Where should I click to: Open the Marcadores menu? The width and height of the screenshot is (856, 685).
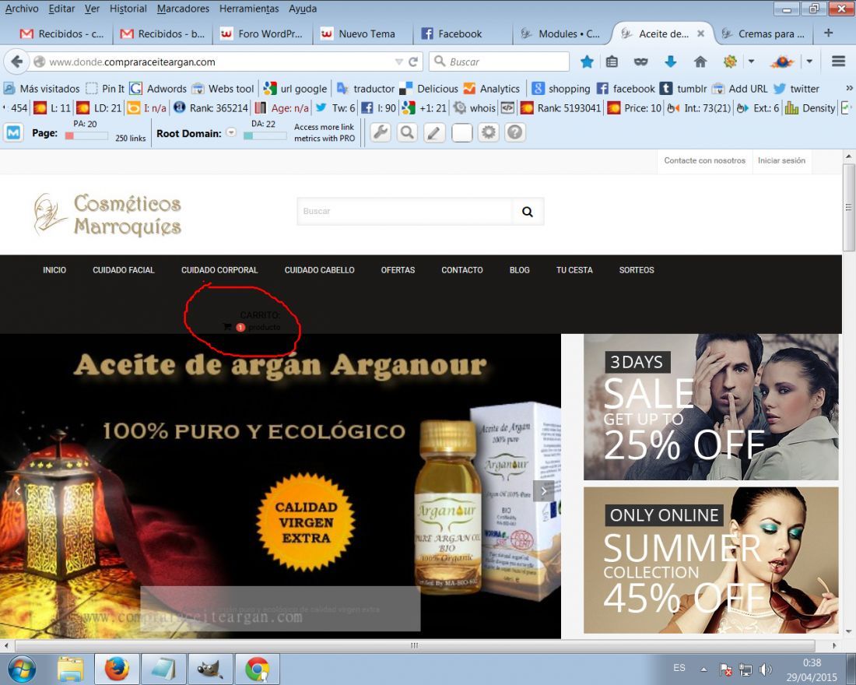click(183, 9)
